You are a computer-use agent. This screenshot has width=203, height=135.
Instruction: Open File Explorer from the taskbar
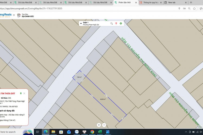53,132
